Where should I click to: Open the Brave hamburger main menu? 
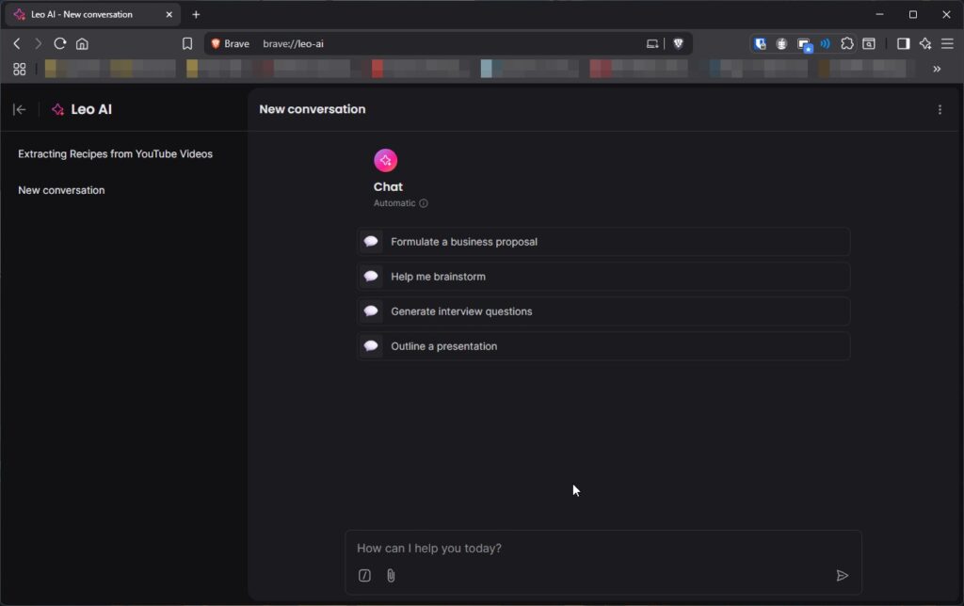click(947, 43)
